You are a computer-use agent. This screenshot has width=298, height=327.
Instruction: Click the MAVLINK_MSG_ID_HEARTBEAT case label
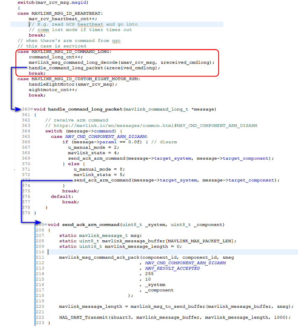tap(67, 13)
